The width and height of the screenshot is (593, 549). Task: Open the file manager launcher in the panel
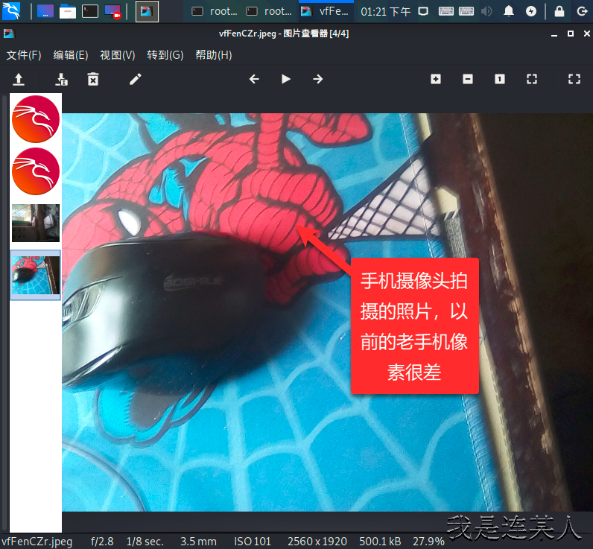tap(68, 11)
